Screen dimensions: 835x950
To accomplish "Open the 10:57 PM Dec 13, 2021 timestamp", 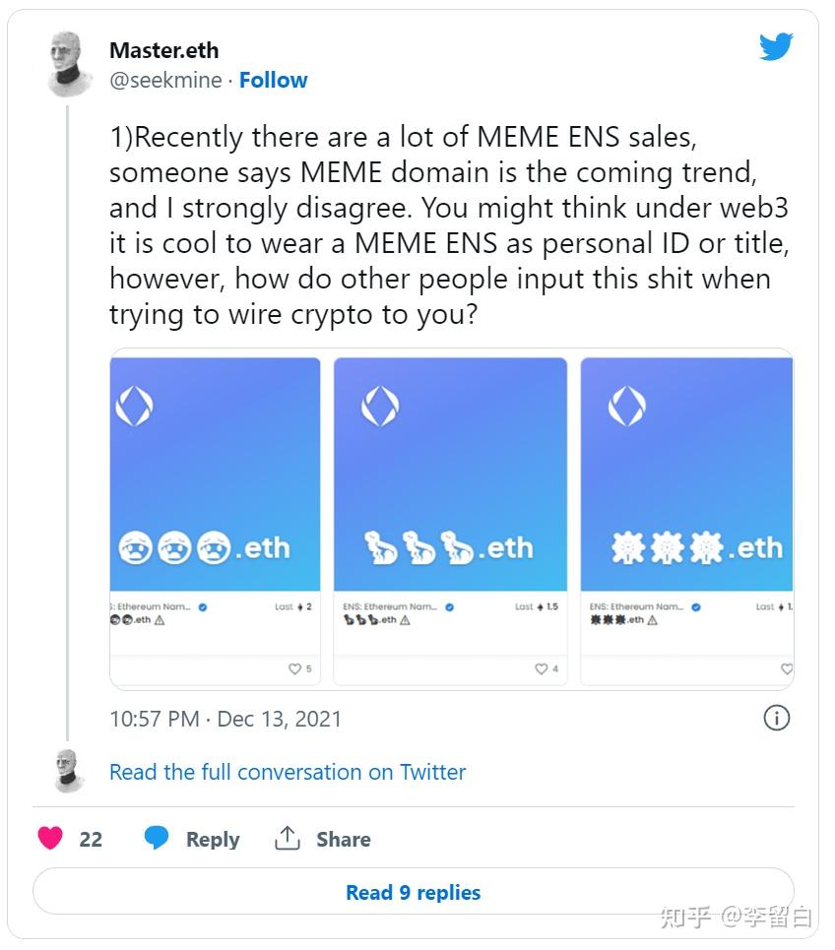I will (225, 719).
